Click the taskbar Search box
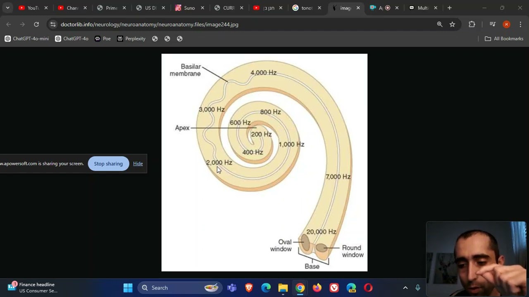The height and width of the screenshot is (297, 529). coord(180,288)
